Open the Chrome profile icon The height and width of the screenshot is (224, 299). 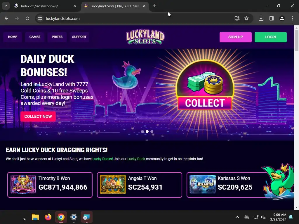[282, 18]
